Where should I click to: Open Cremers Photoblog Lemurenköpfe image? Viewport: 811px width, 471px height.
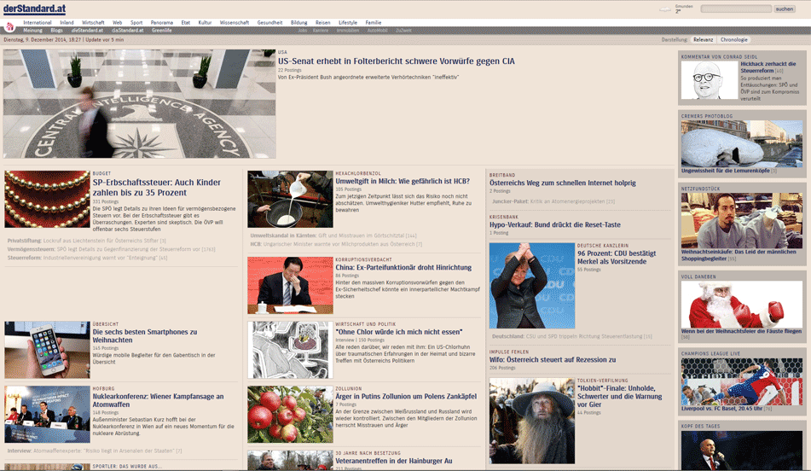click(x=742, y=144)
